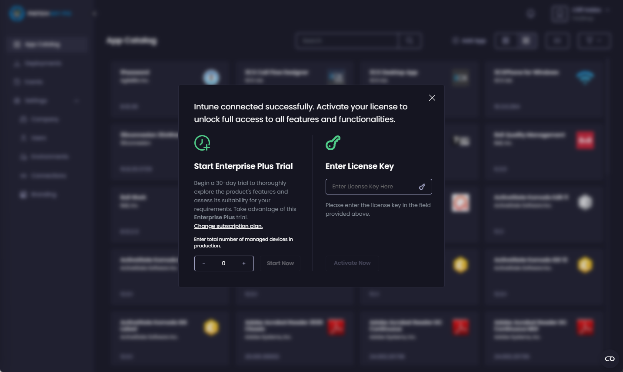Focus the Enter License Key Here field

point(379,187)
